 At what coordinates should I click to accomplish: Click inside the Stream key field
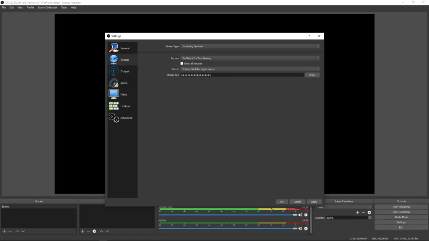[239, 74]
